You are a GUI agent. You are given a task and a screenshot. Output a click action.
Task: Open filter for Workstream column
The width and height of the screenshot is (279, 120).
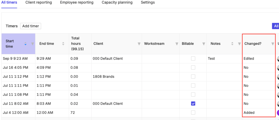[x=177, y=44]
